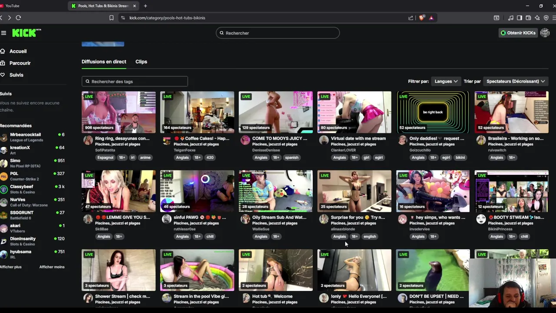Open the browser sidebar panel icon

520,18
